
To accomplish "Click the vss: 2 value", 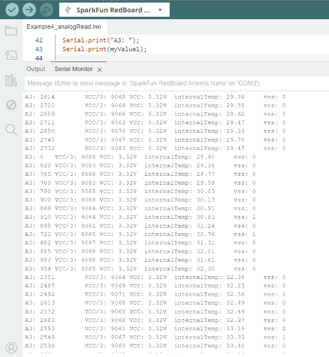I will 284,328.
